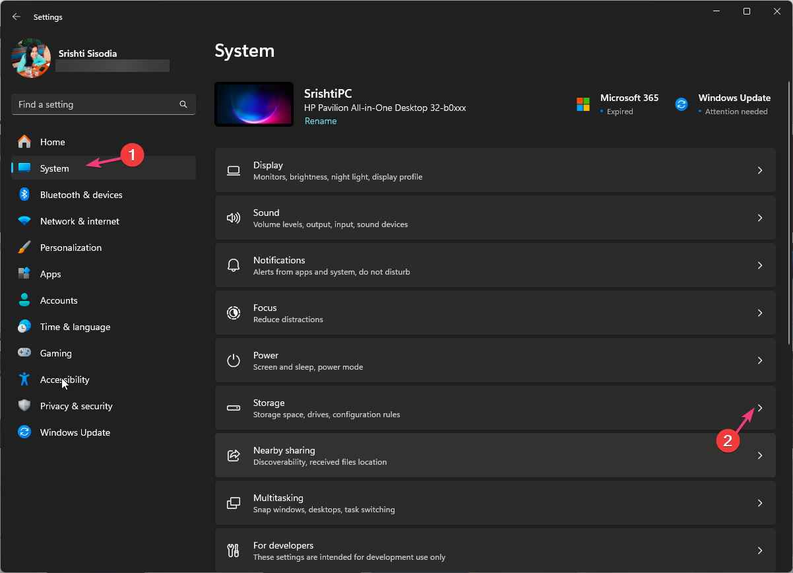793x573 pixels.
Task: Open Accounts using the person icon
Action: (x=24, y=300)
